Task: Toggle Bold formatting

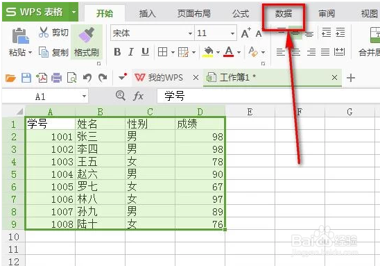Action: tap(117, 51)
